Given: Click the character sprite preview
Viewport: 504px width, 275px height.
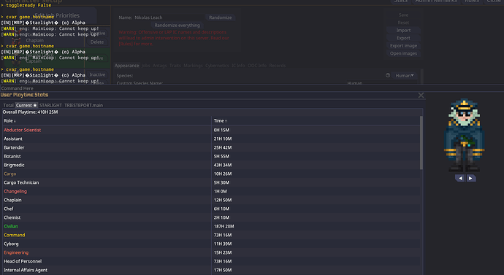Looking at the screenshot, I should pyautogui.click(x=464, y=135).
